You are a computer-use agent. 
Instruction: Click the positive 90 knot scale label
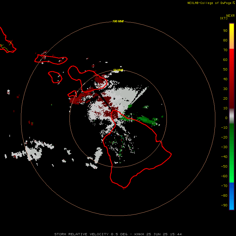(225, 31)
